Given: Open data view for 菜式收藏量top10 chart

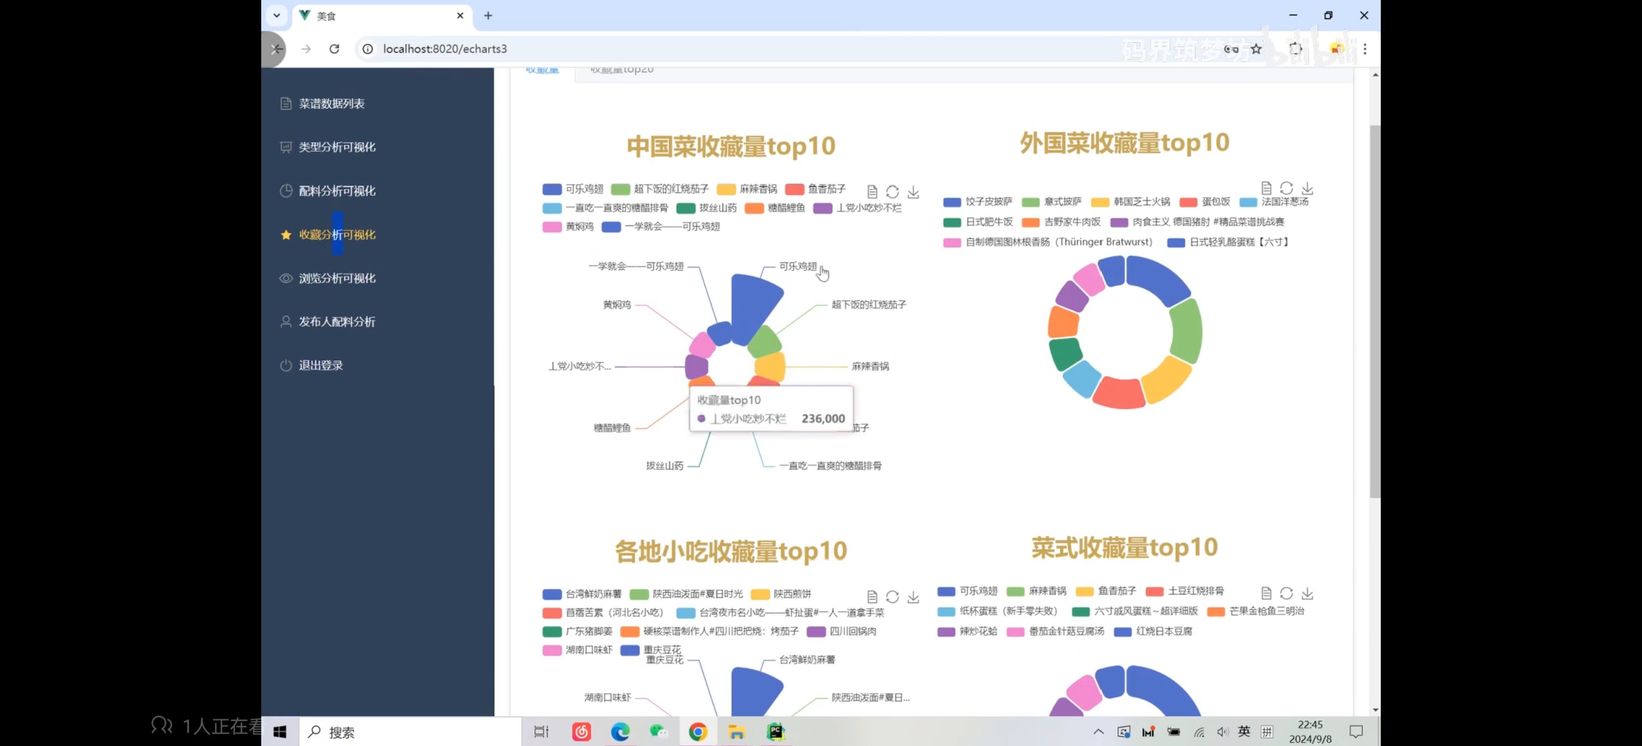Looking at the screenshot, I should (x=1266, y=593).
